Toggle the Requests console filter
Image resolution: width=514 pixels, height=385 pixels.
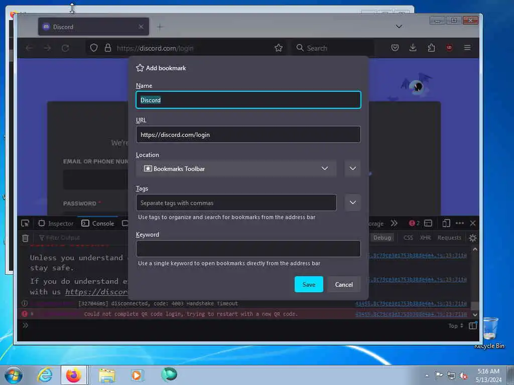pyautogui.click(x=449, y=238)
